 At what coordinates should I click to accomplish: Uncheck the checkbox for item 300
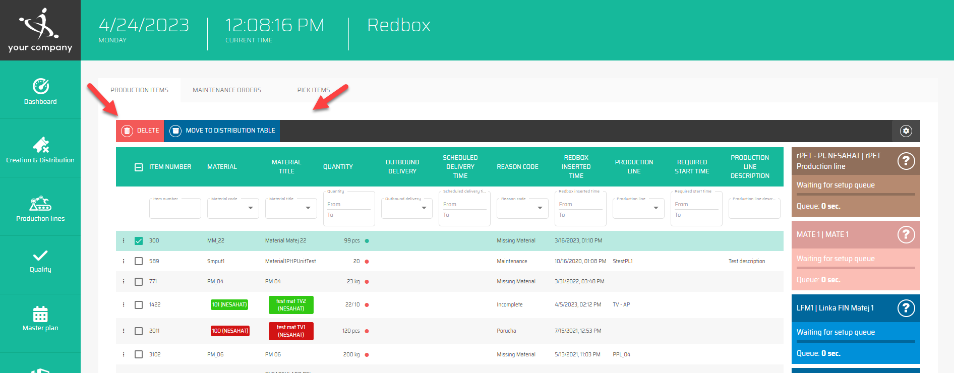tap(139, 241)
